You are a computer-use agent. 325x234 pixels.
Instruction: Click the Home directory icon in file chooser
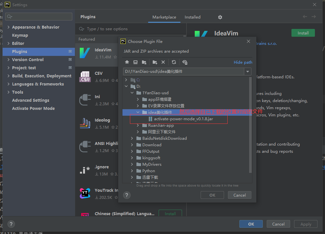point(127,62)
